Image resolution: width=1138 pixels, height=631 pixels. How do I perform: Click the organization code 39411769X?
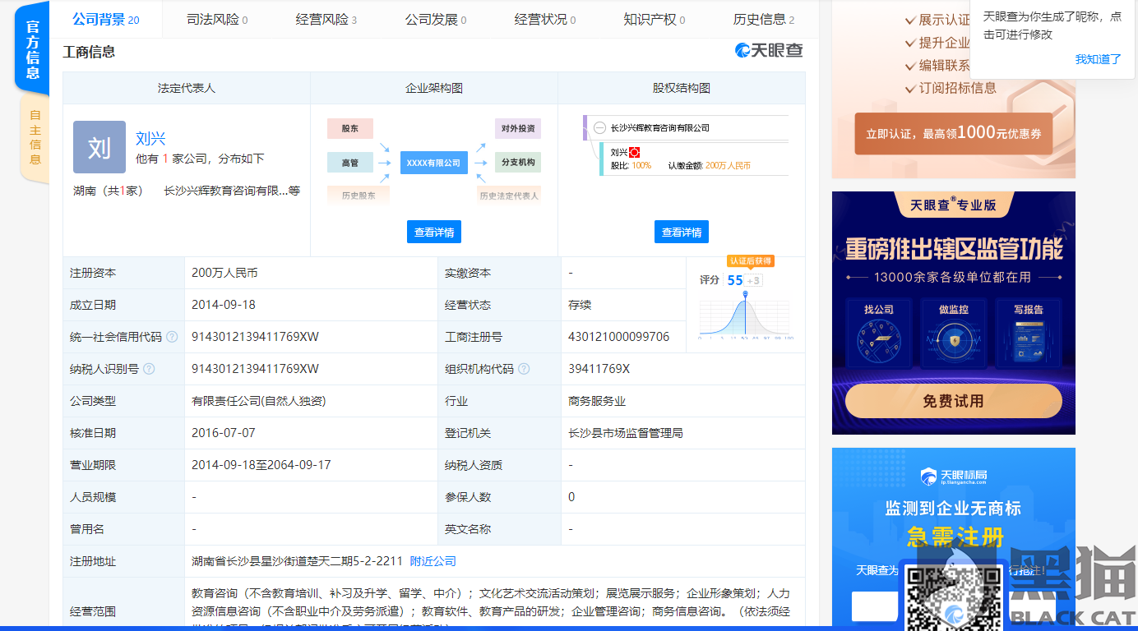point(599,369)
